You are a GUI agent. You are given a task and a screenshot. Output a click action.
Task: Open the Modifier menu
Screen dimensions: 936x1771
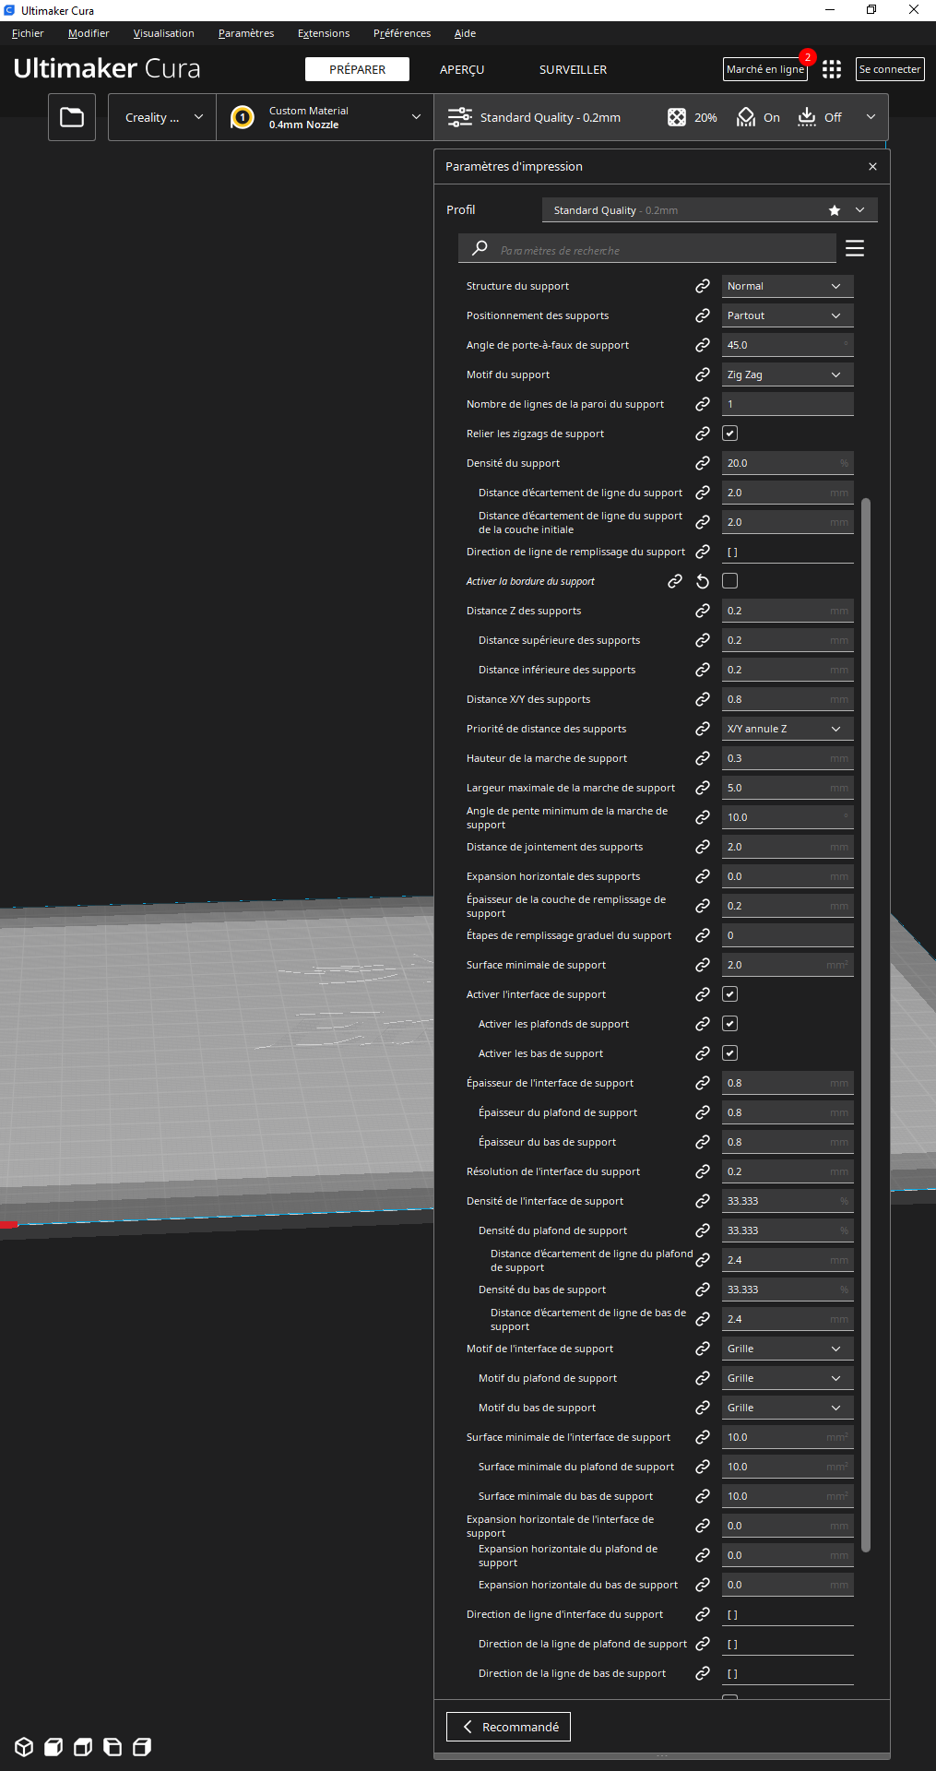(89, 33)
